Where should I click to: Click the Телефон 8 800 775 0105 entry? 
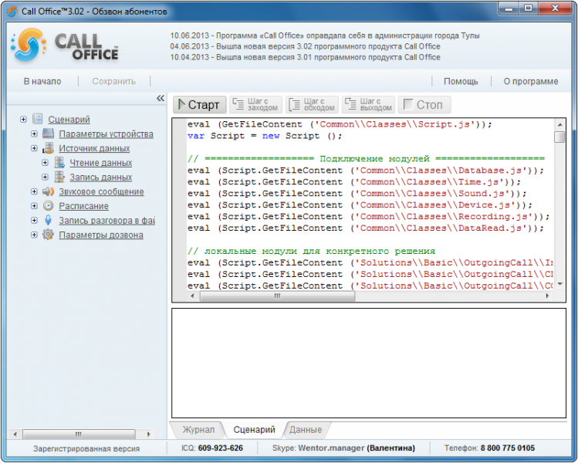click(x=489, y=448)
